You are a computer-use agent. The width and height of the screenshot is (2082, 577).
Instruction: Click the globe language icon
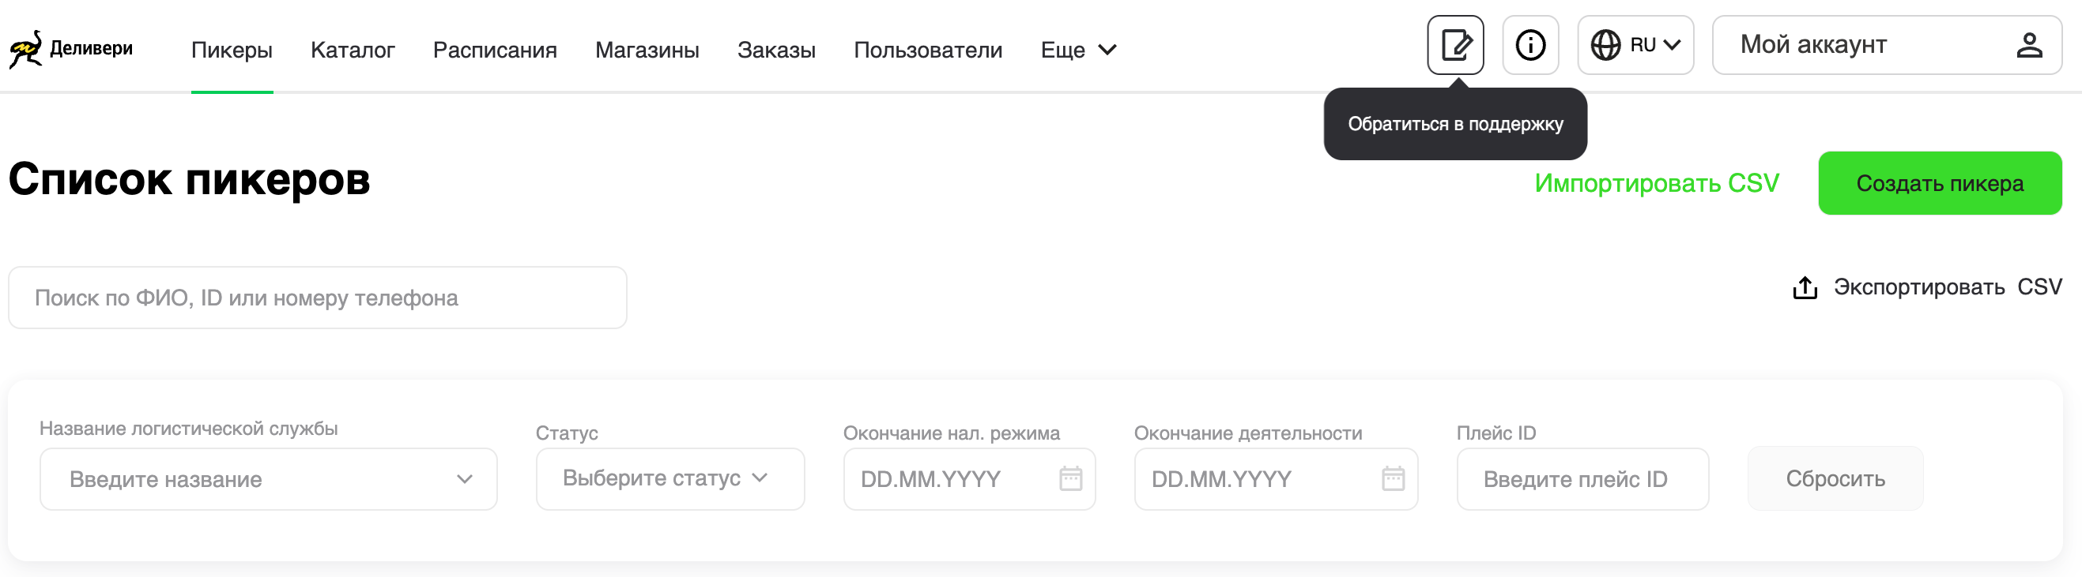point(1605,45)
